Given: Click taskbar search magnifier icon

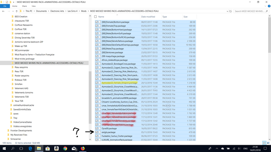Looking at the screenshot, I should click(13, 148).
